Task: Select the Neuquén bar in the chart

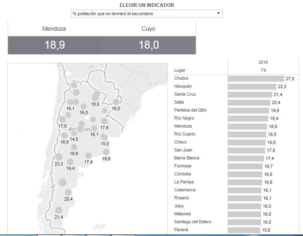Action: point(252,87)
